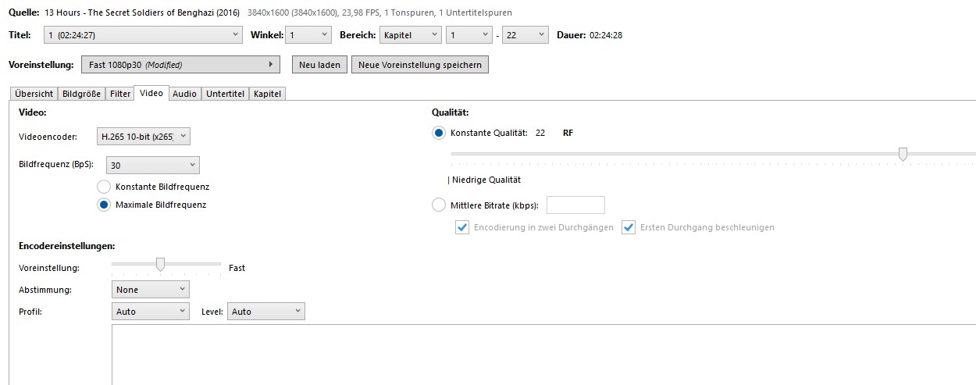Viewport: 976px width, 385px height.
Task: Open the Filter tab
Action: point(120,94)
